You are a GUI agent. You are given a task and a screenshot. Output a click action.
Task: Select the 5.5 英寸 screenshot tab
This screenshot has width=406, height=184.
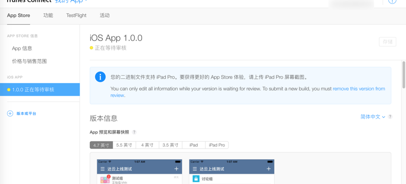(124, 145)
